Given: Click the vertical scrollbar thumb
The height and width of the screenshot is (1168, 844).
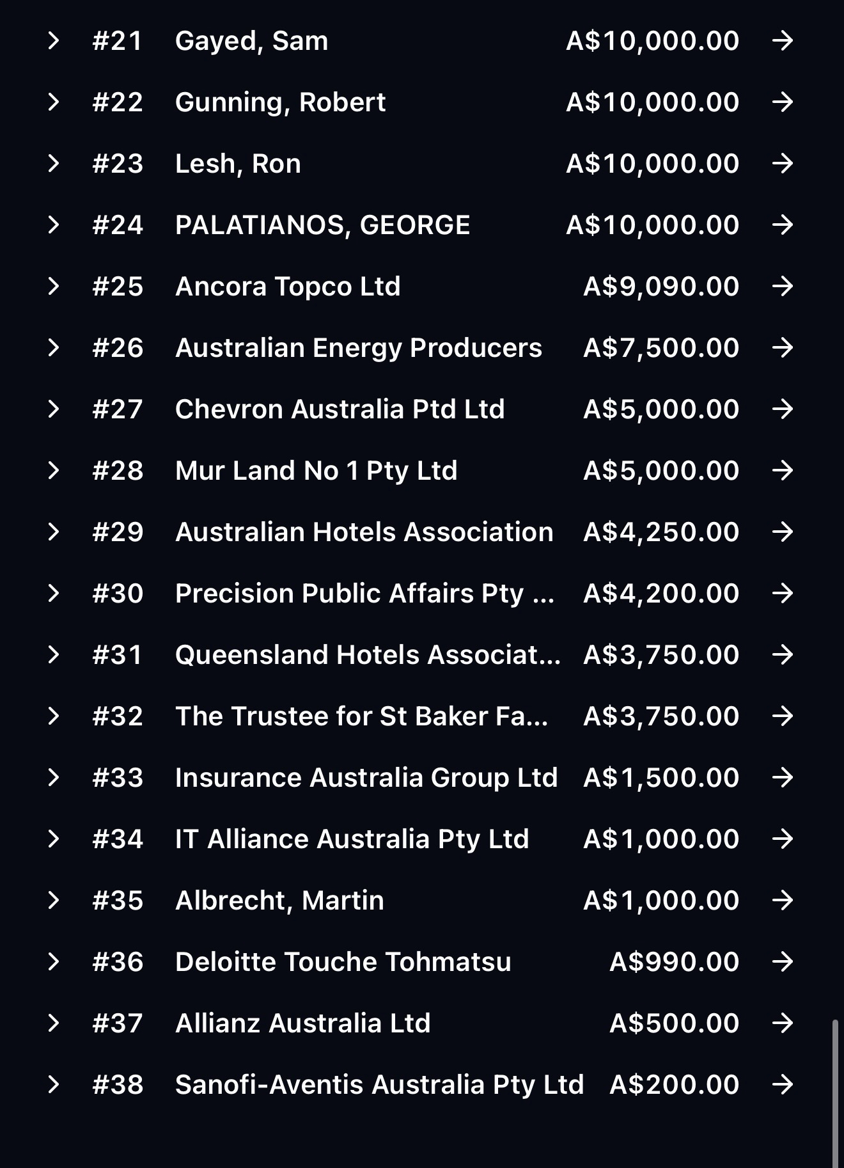Looking at the screenshot, I should (x=836, y=1094).
